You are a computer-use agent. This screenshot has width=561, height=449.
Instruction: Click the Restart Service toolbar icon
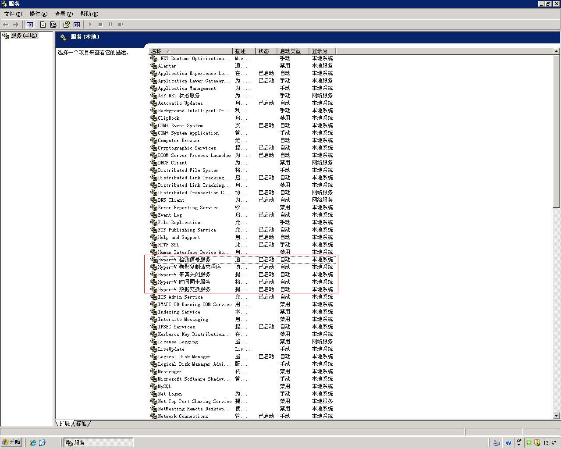(x=121, y=25)
